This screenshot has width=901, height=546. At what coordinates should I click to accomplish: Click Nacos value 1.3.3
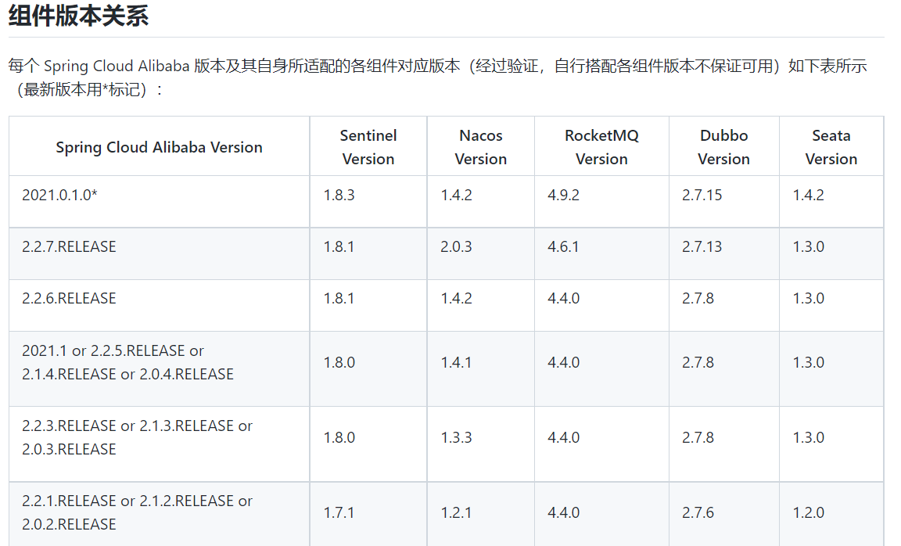[456, 437]
